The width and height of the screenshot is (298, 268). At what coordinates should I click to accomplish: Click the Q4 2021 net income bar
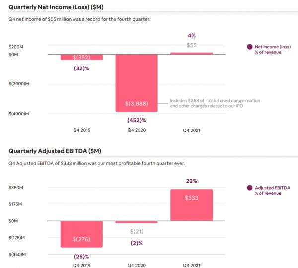pos(191,53)
